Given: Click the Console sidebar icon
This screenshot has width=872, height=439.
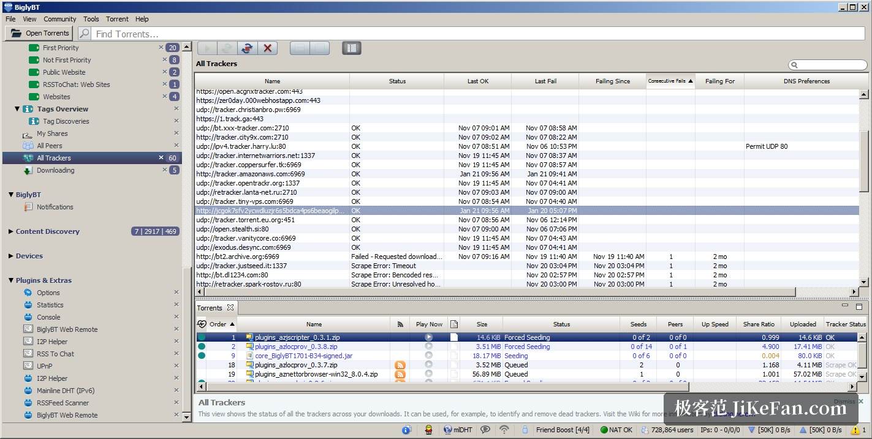Looking at the screenshot, I should point(28,317).
